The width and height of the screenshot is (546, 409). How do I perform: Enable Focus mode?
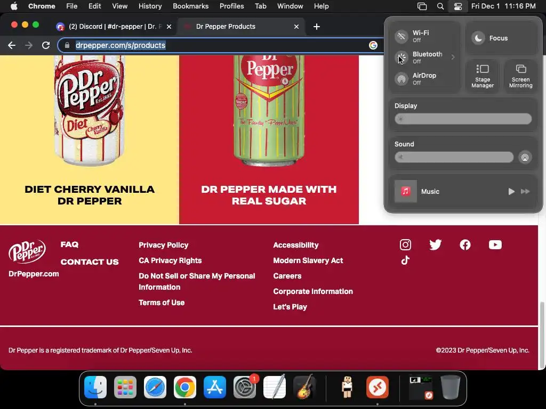[x=478, y=38]
